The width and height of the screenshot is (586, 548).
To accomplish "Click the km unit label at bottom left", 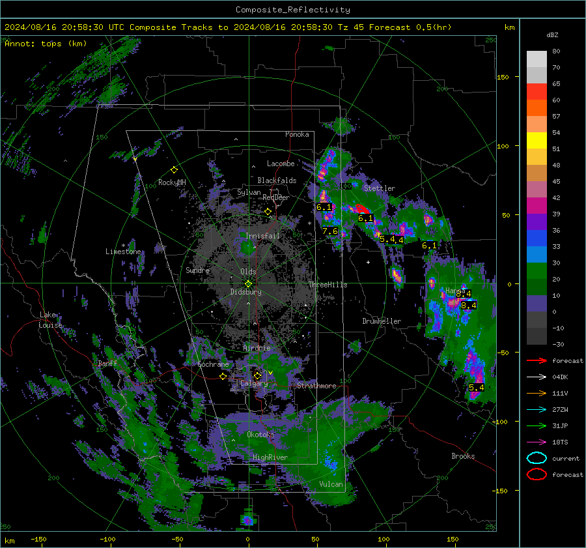I will [10, 541].
